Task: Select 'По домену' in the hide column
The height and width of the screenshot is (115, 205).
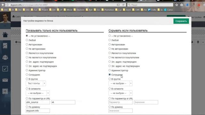Action: click(x=110, y=107)
